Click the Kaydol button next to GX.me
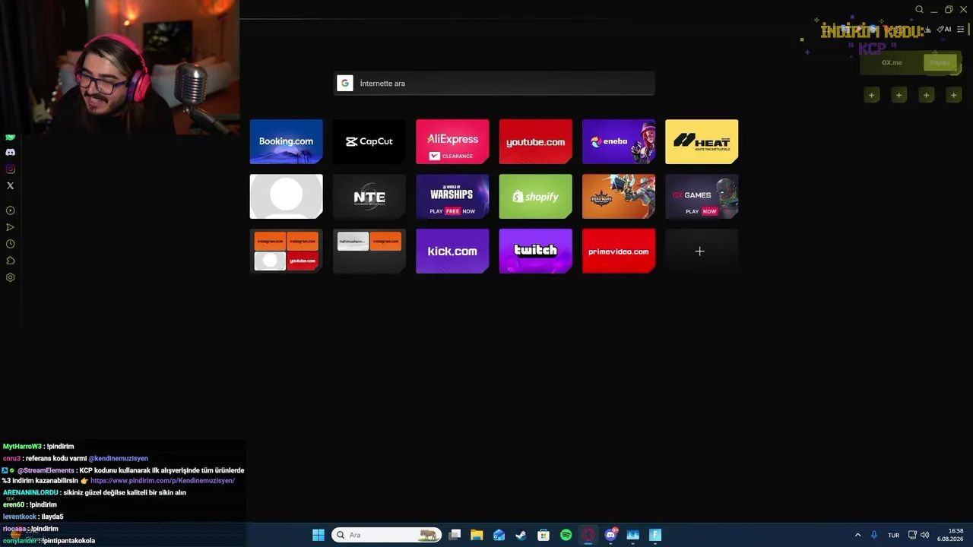973x547 pixels. 940,62
